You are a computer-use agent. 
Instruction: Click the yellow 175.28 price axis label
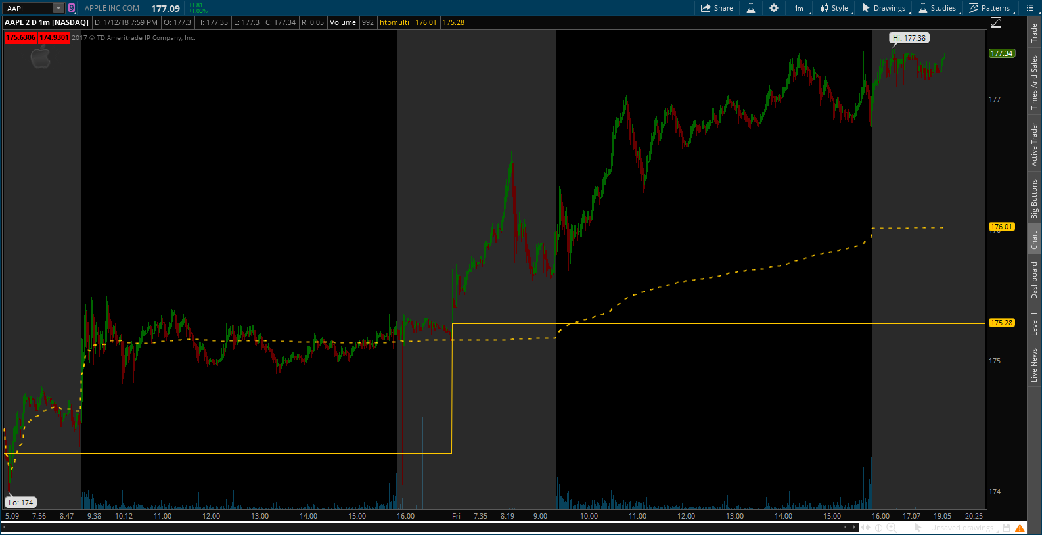pyautogui.click(x=1002, y=323)
